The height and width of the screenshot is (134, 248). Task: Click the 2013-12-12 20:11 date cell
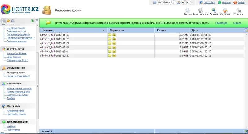pyautogui.click(x=201, y=56)
